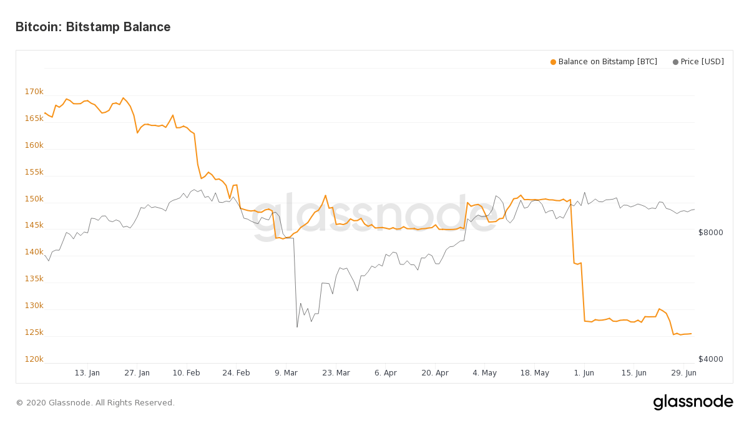This screenshot has height=421, width=749.
Task: Select the 13. Jan date label
Action: click(87, 373)
